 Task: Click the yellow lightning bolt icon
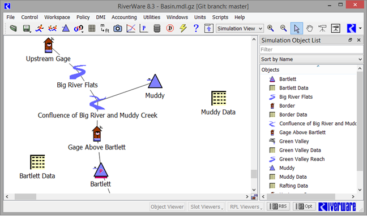(x=183, y=28)
